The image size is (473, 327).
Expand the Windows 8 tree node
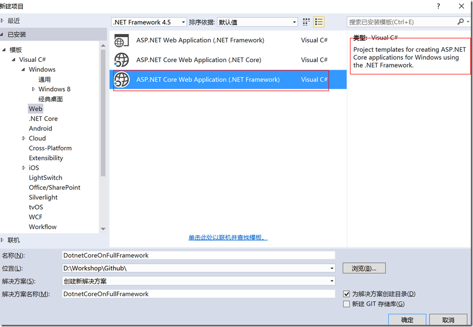coord(34,89)
